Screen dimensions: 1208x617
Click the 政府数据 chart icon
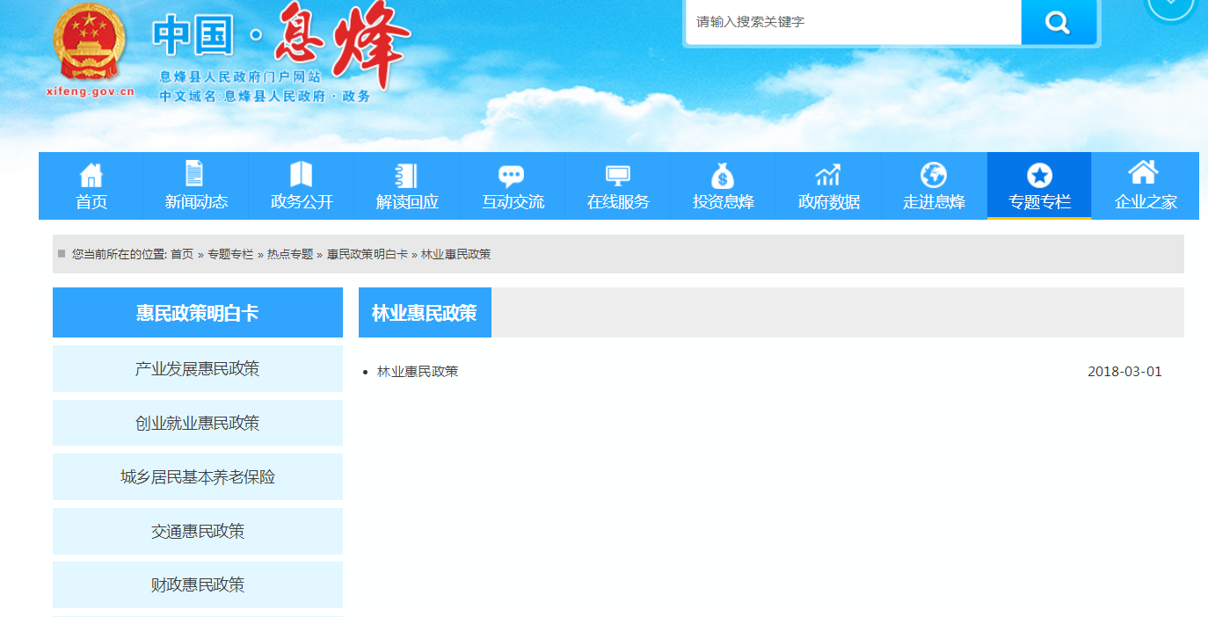point(828,175)
